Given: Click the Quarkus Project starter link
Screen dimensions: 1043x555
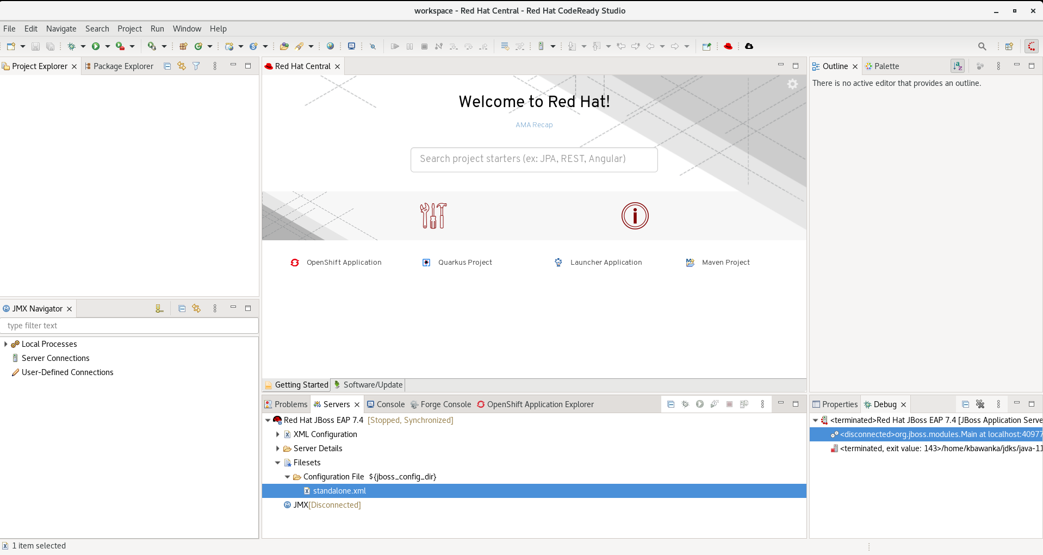Looking at the screenshot, I should (x=464, y=263).
